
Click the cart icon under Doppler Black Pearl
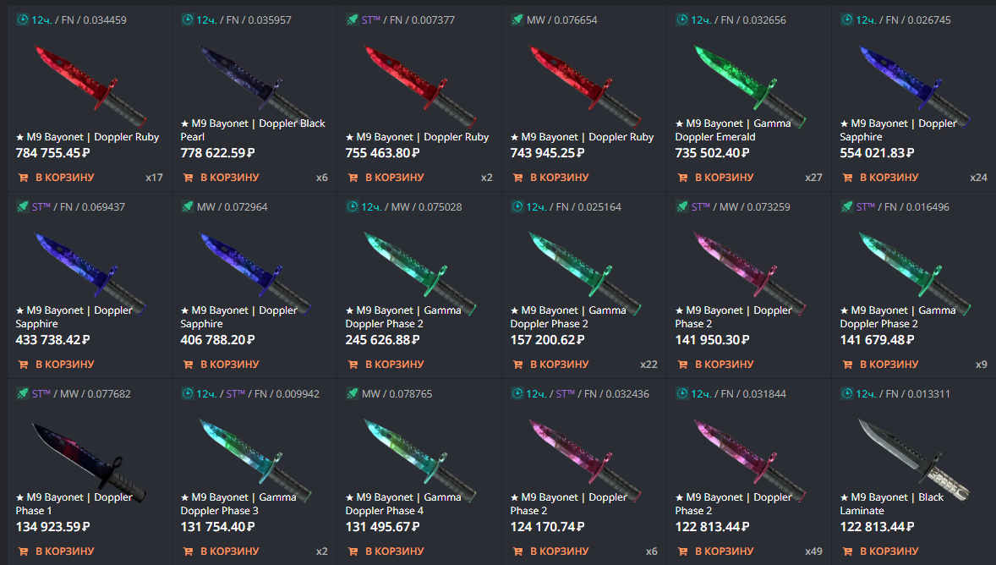click(188, 178)
